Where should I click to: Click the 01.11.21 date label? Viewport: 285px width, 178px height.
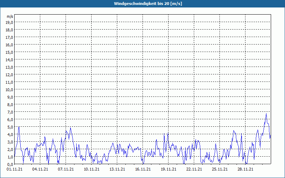[x=15, y=169]
